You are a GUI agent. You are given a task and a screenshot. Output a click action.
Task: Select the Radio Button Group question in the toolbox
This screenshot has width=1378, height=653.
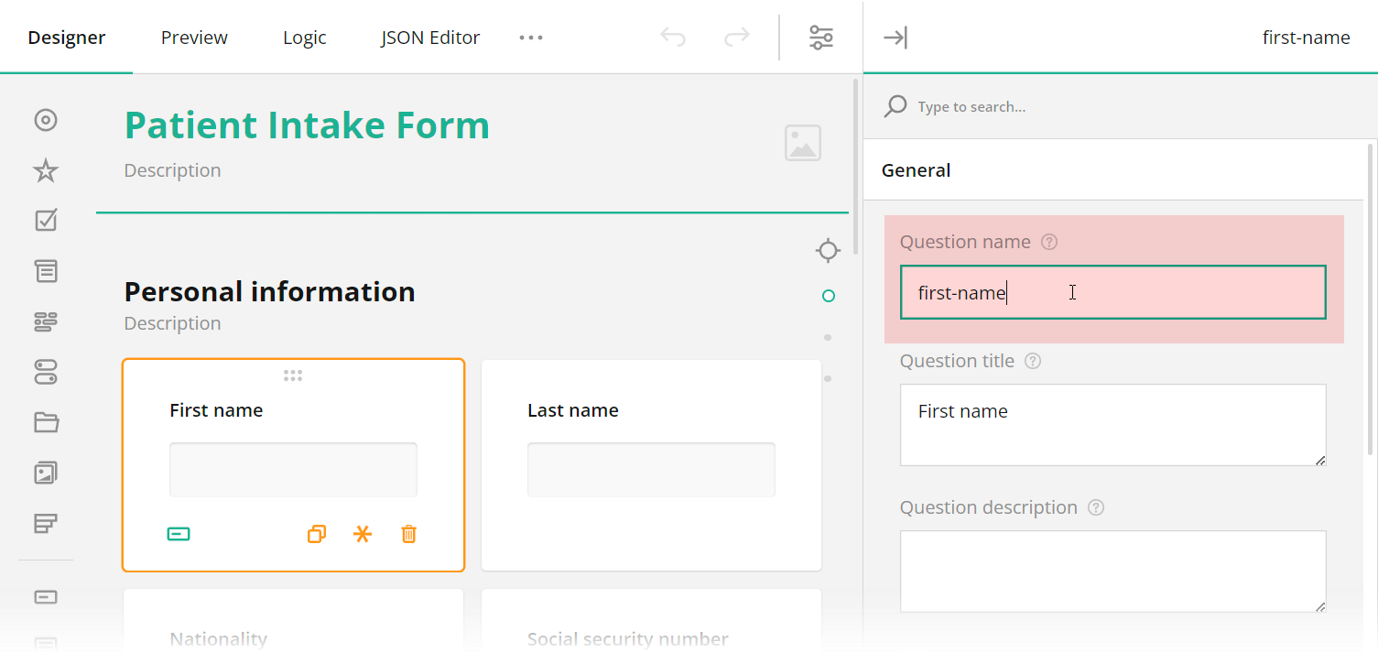tap(46, 120)
